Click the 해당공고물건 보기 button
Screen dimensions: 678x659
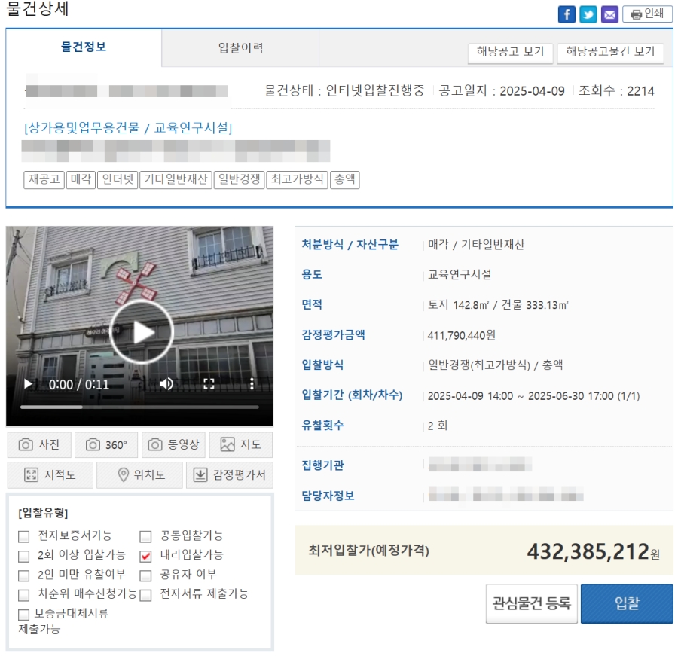[610, 52]
